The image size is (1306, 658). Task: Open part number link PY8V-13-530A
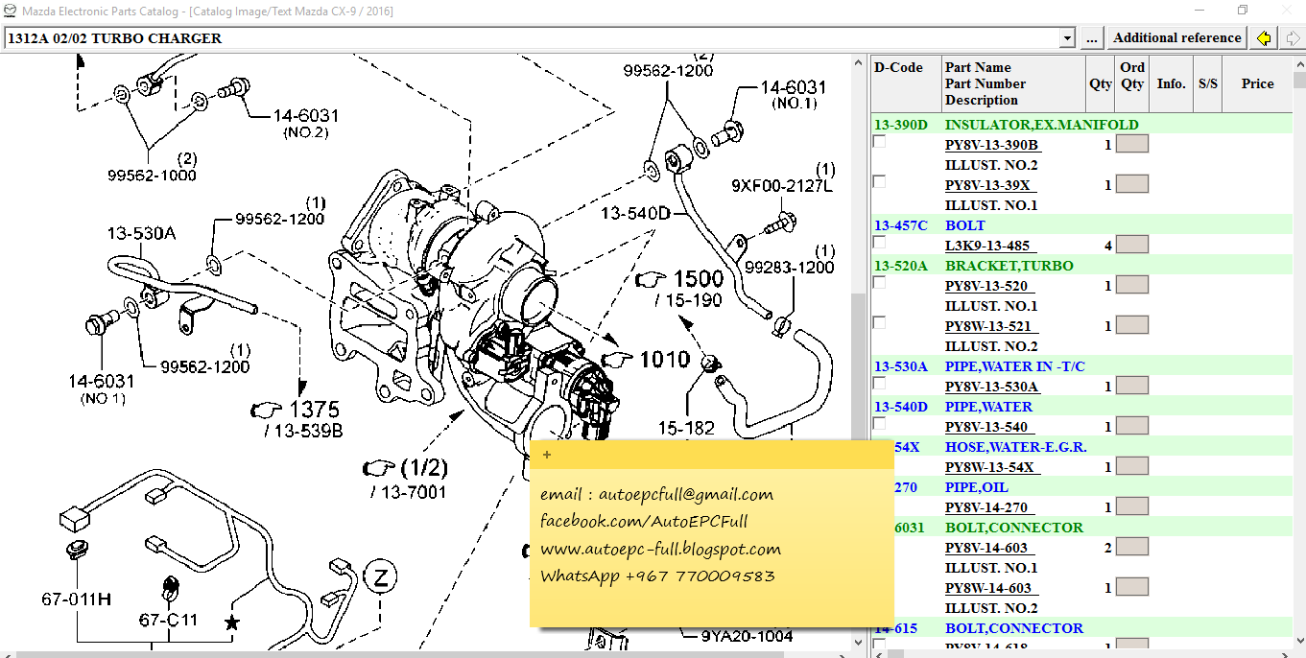(992, 387)
